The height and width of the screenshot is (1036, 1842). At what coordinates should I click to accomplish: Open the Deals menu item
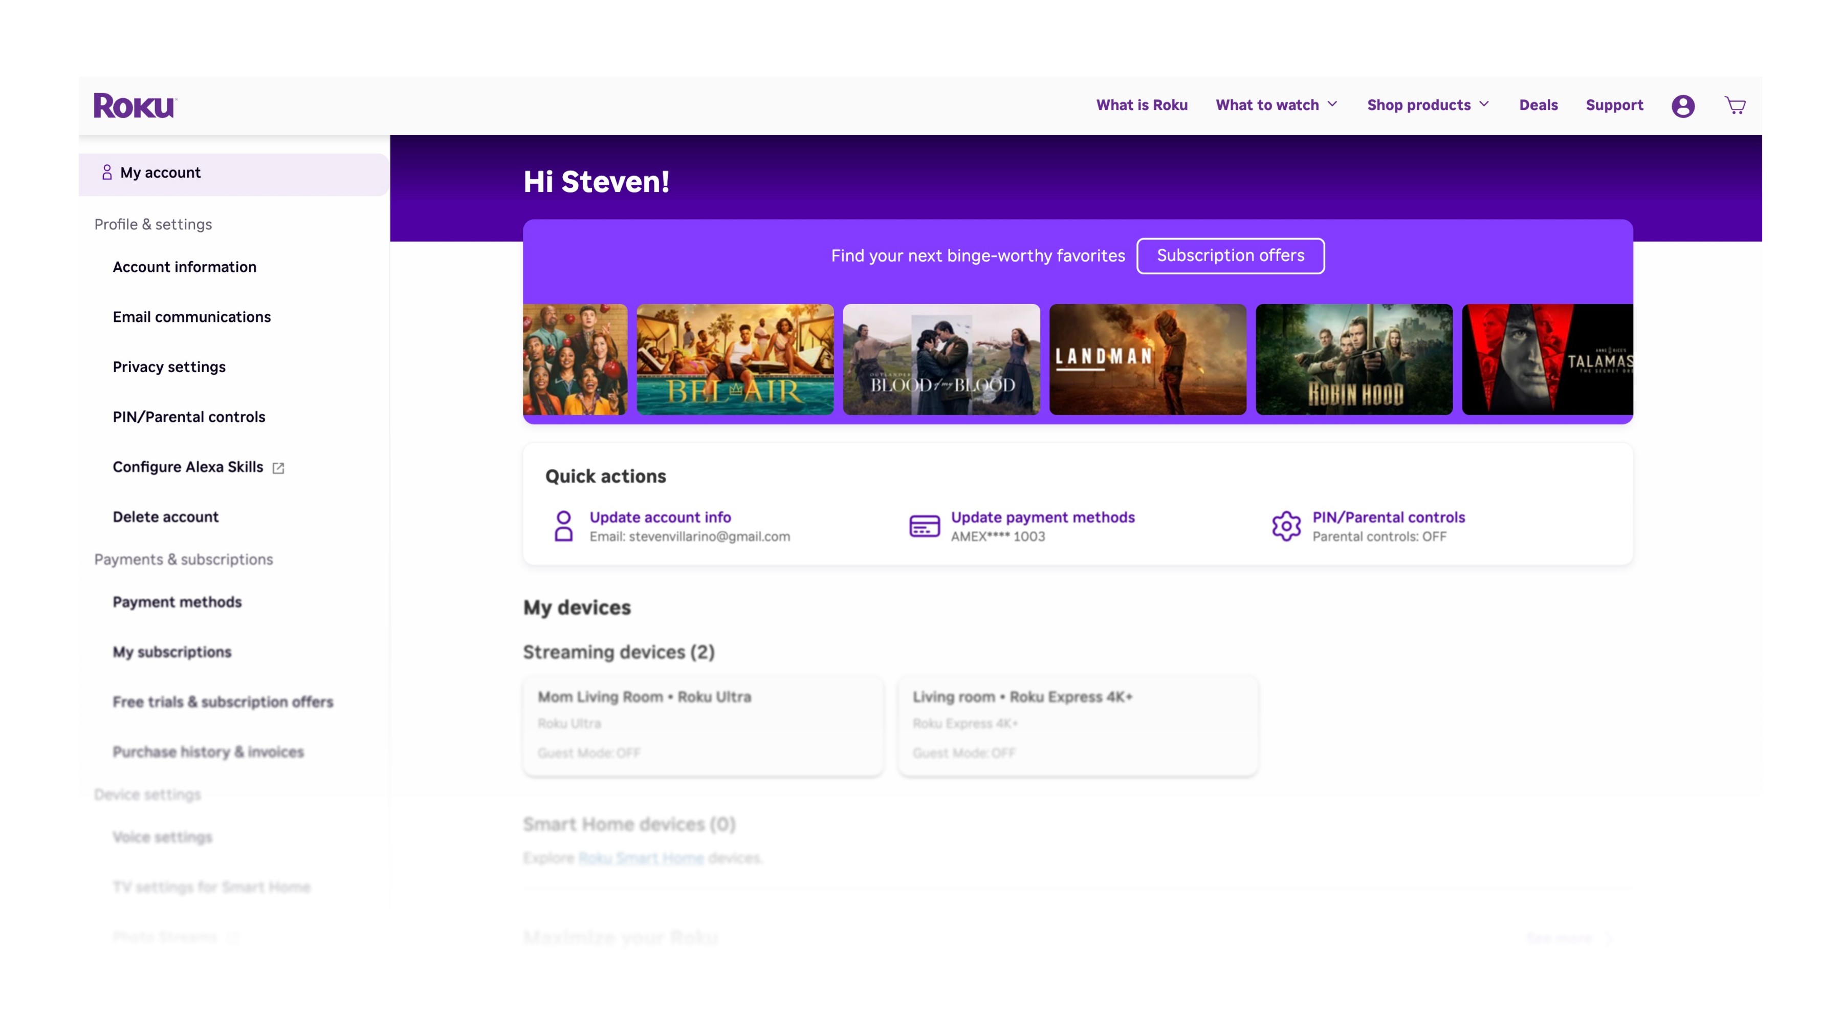(1538, 105)
